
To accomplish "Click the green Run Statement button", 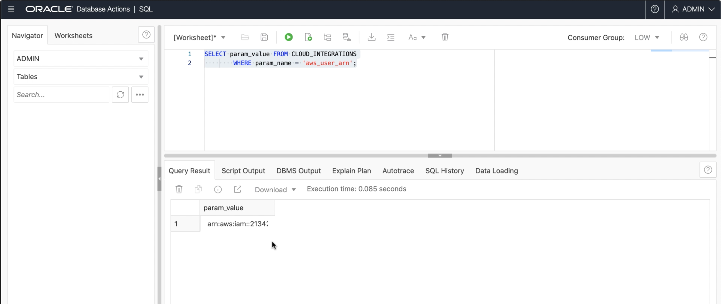I will point(289,37).
